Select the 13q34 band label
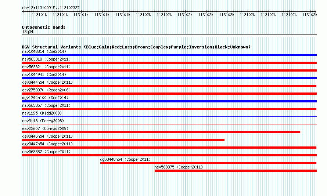The height and width of the screenshot is (196, 327). coord(28,32)
